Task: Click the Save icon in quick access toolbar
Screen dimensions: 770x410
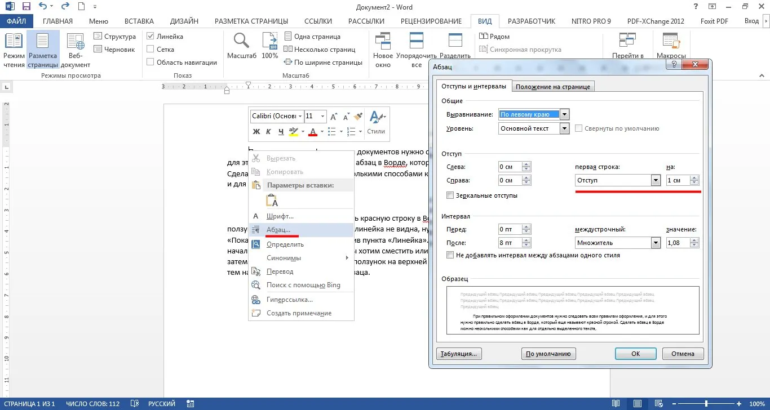Action: click(25, 7)
